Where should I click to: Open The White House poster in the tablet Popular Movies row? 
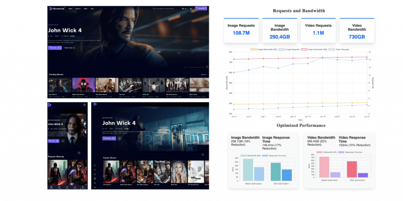click(145, 172)
